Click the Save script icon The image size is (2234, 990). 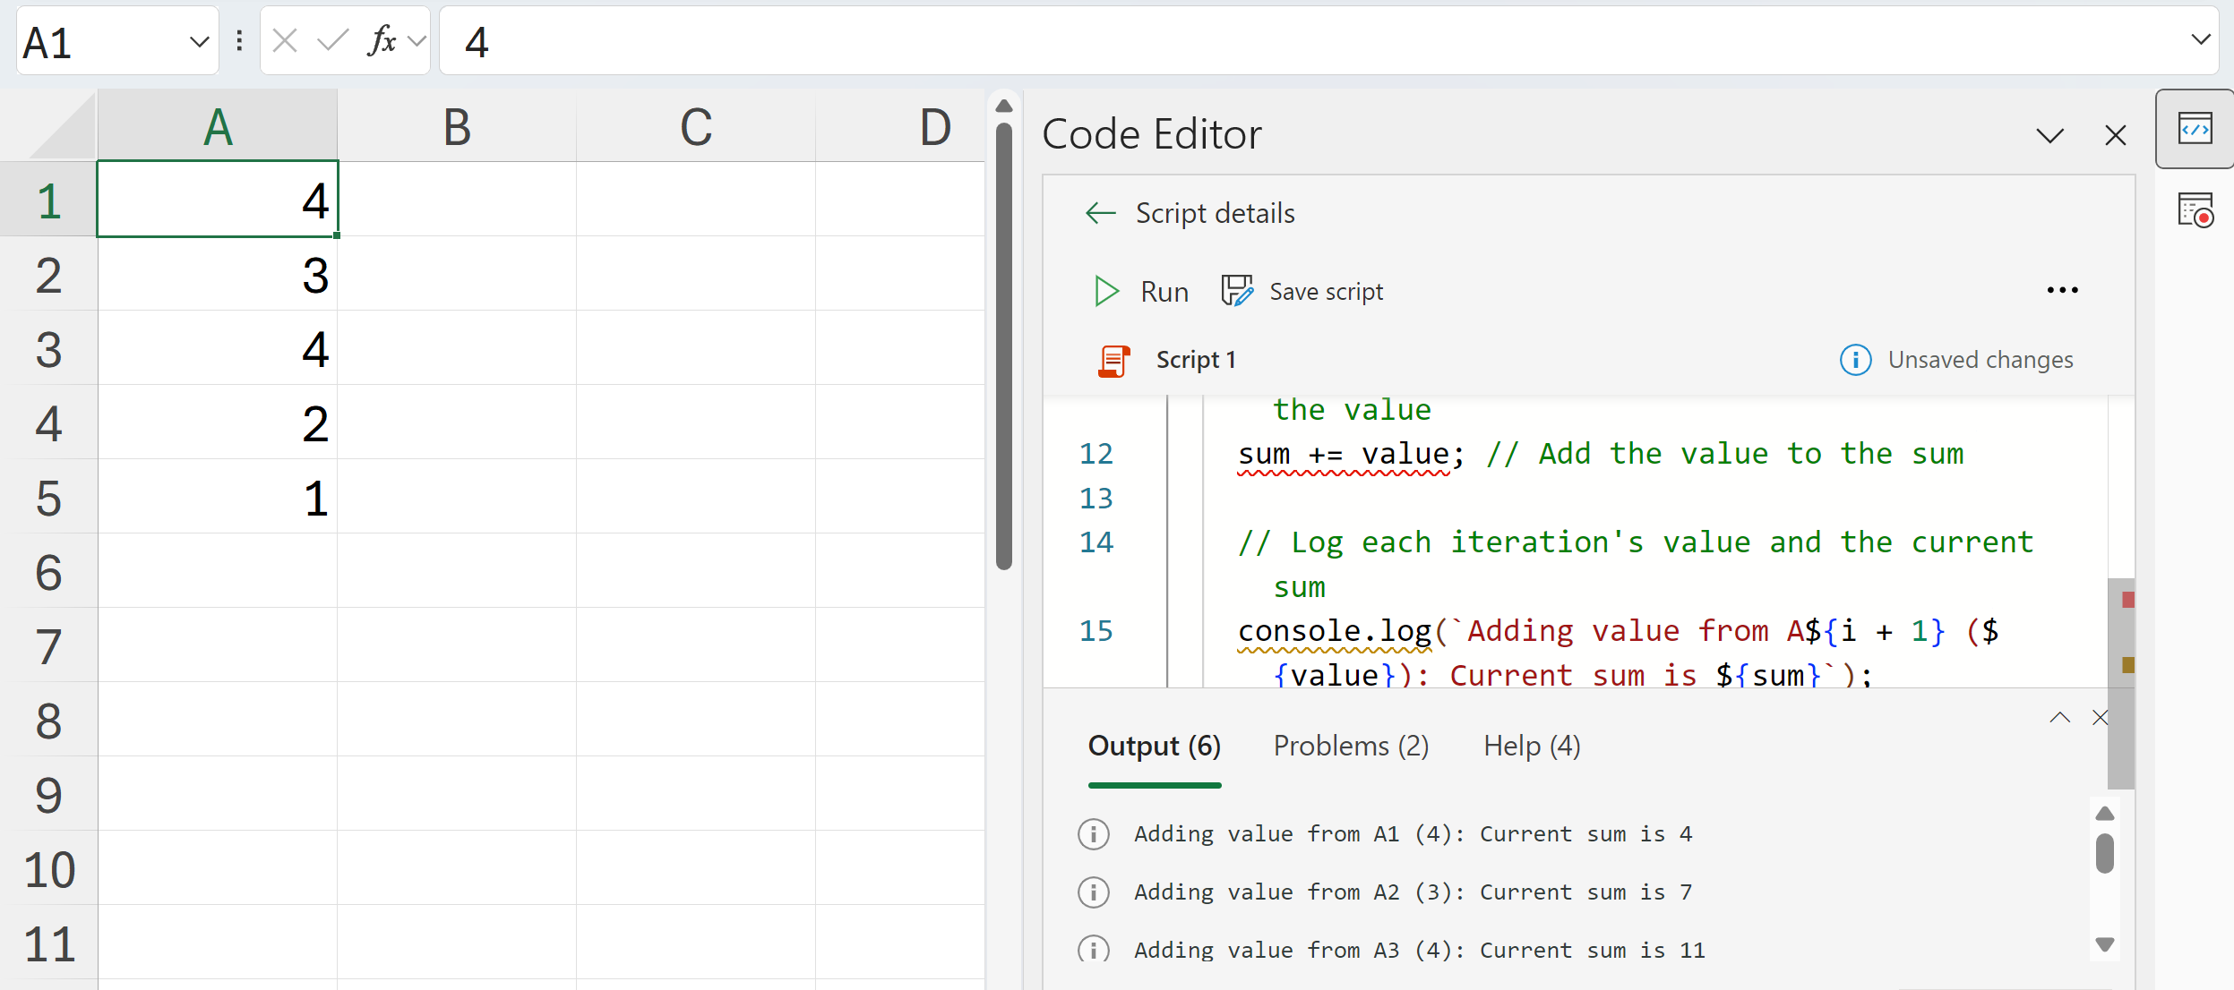(1238, 292)
